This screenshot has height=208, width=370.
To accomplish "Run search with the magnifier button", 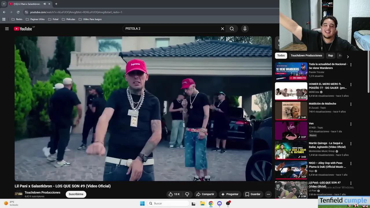I will pyautogui.click(x=232, y=29).
